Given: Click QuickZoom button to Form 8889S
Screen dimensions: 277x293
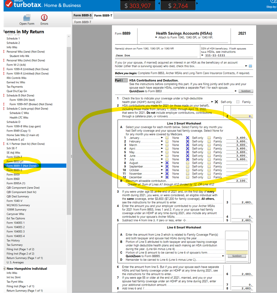Looking at the screenshot, I should coord(237,256).
